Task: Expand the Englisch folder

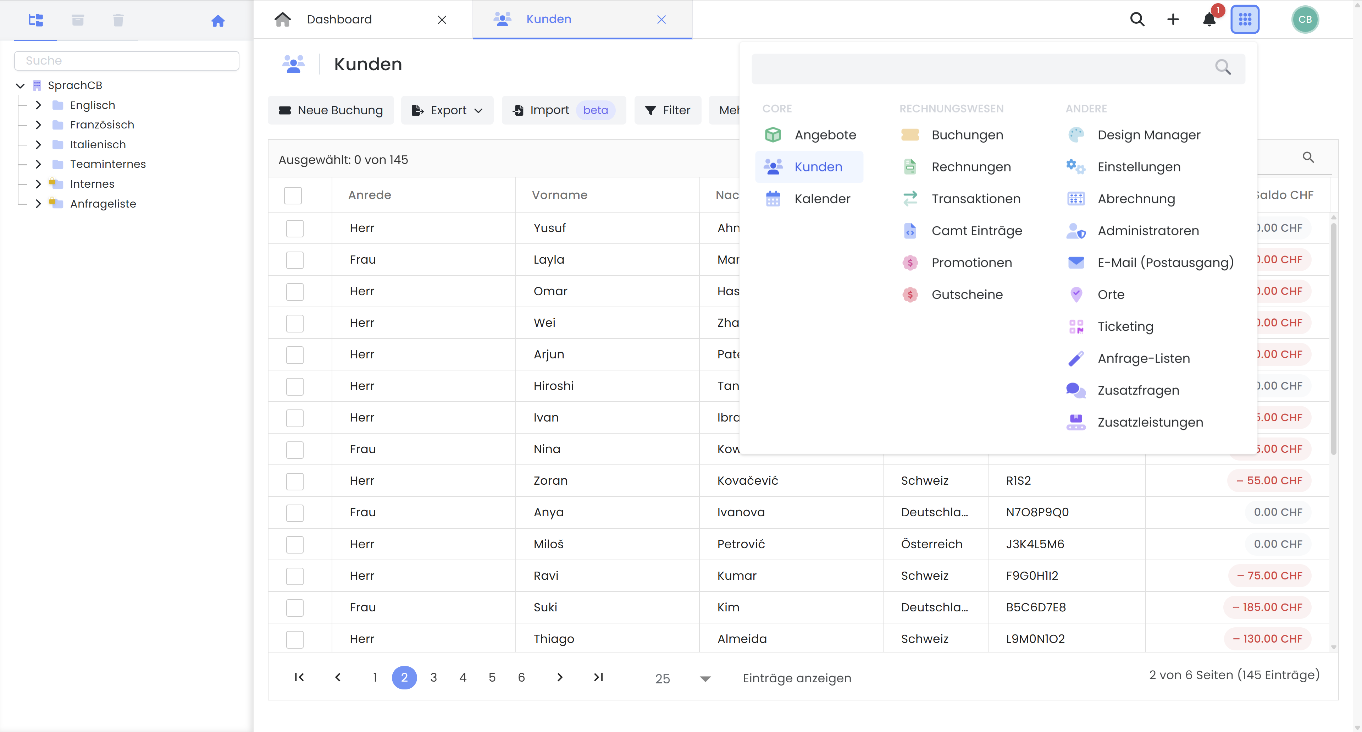Action: pos(38,105)
